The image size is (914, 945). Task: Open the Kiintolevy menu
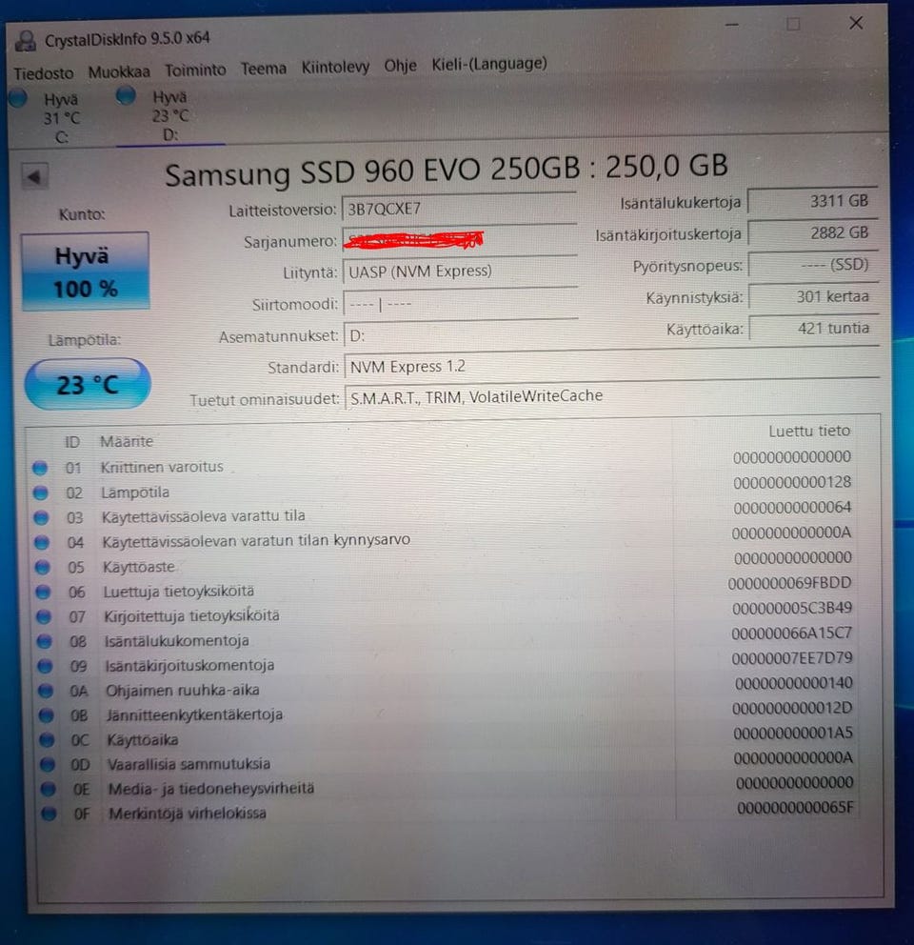(x=335, y=67)
